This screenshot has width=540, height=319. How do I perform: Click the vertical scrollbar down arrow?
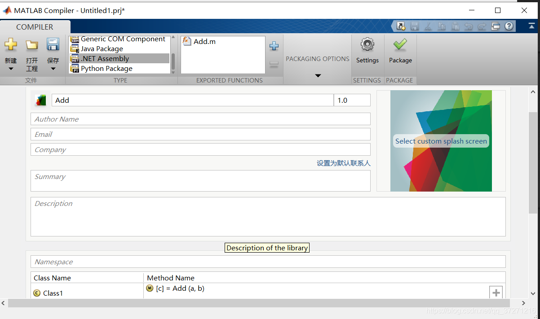[x=533, y=293]
